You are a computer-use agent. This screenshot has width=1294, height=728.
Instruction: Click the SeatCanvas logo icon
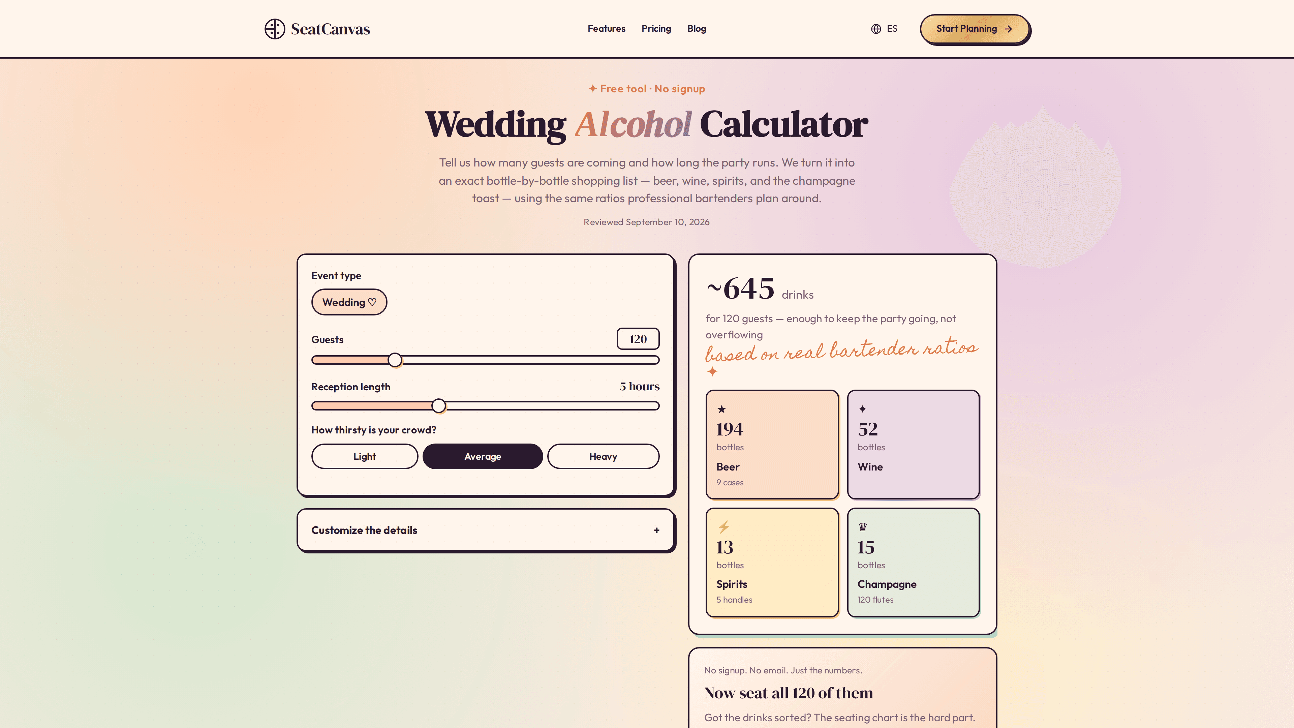[x=275, y=29]
